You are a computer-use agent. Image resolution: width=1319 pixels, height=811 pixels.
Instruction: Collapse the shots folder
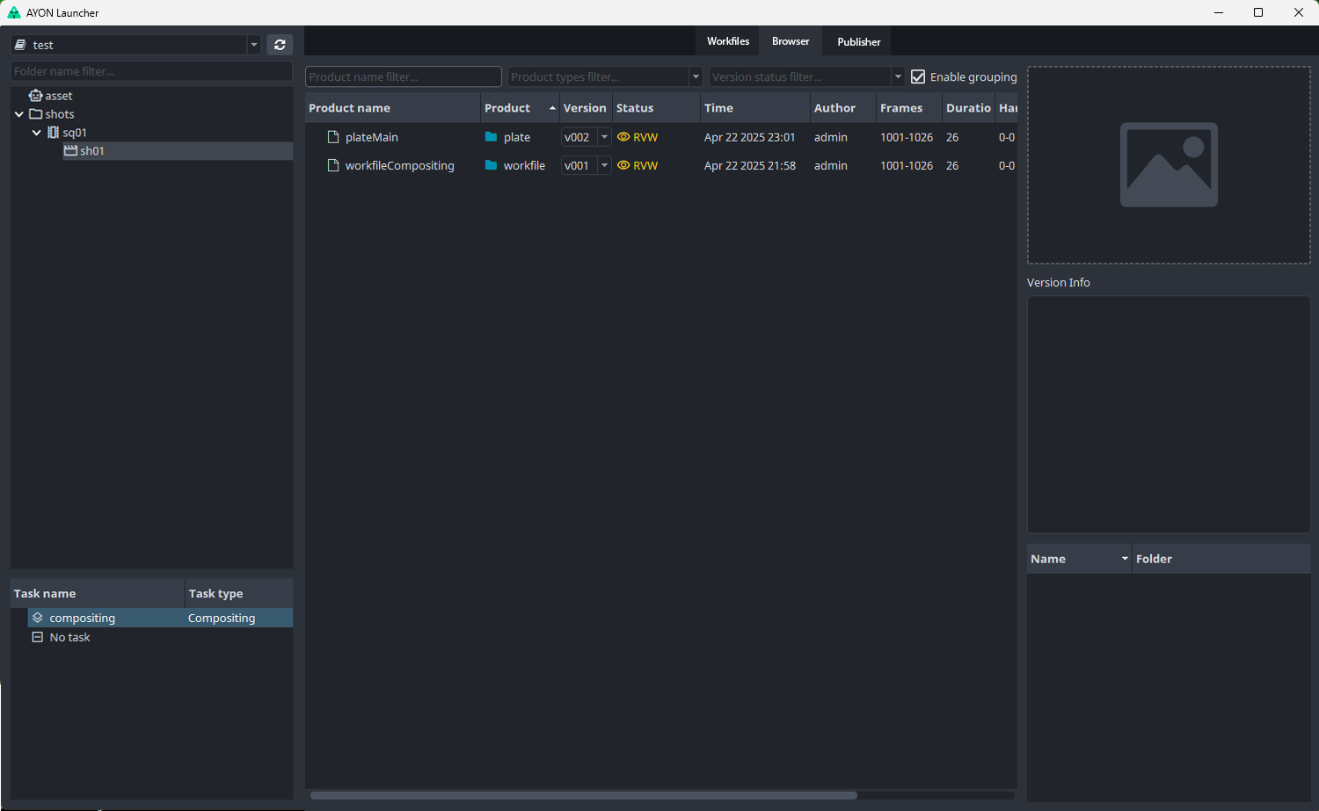(19, 114)
